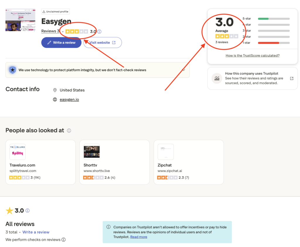300x247 pixels.
Task: Click the United States location text
Action: (x=72, y=90)
